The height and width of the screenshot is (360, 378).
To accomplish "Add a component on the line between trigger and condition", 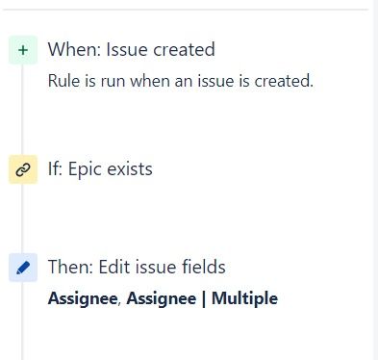I will [x=22, y=110].
